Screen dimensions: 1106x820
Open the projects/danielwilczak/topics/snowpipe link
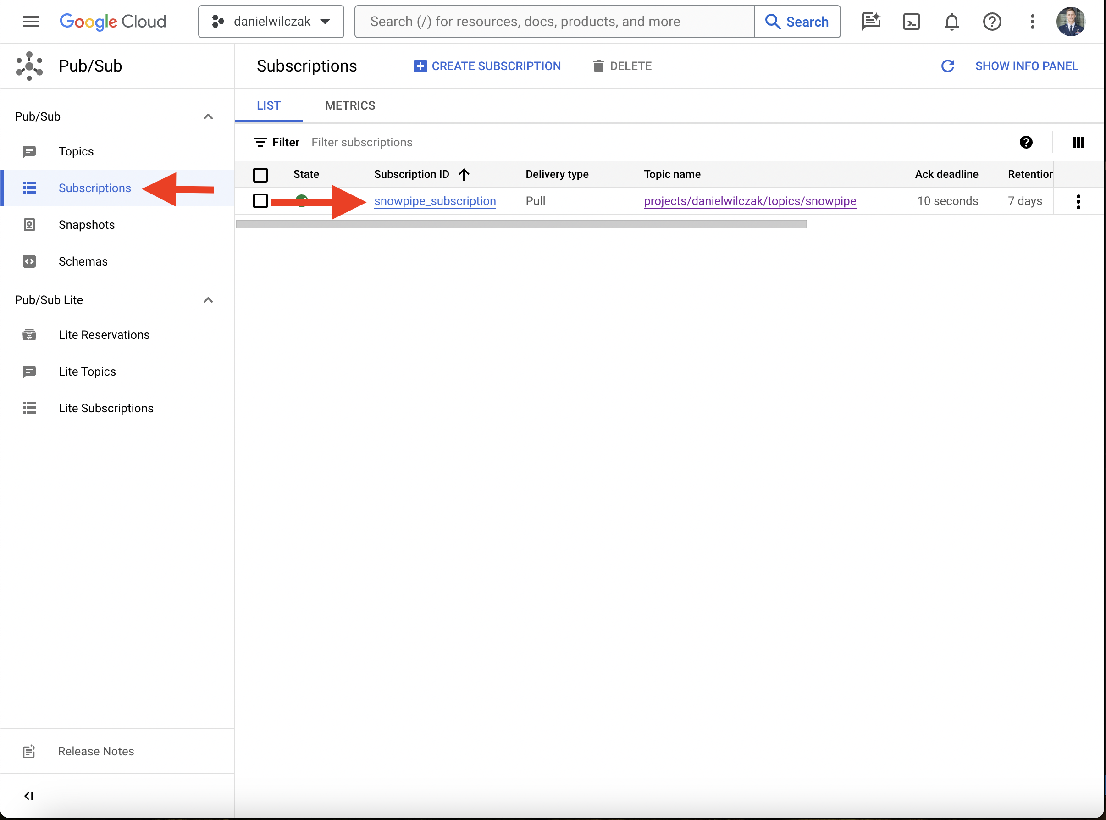[x=750, y=201]
